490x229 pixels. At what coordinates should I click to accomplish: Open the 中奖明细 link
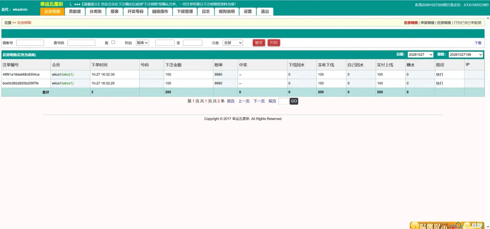point(427,23)
